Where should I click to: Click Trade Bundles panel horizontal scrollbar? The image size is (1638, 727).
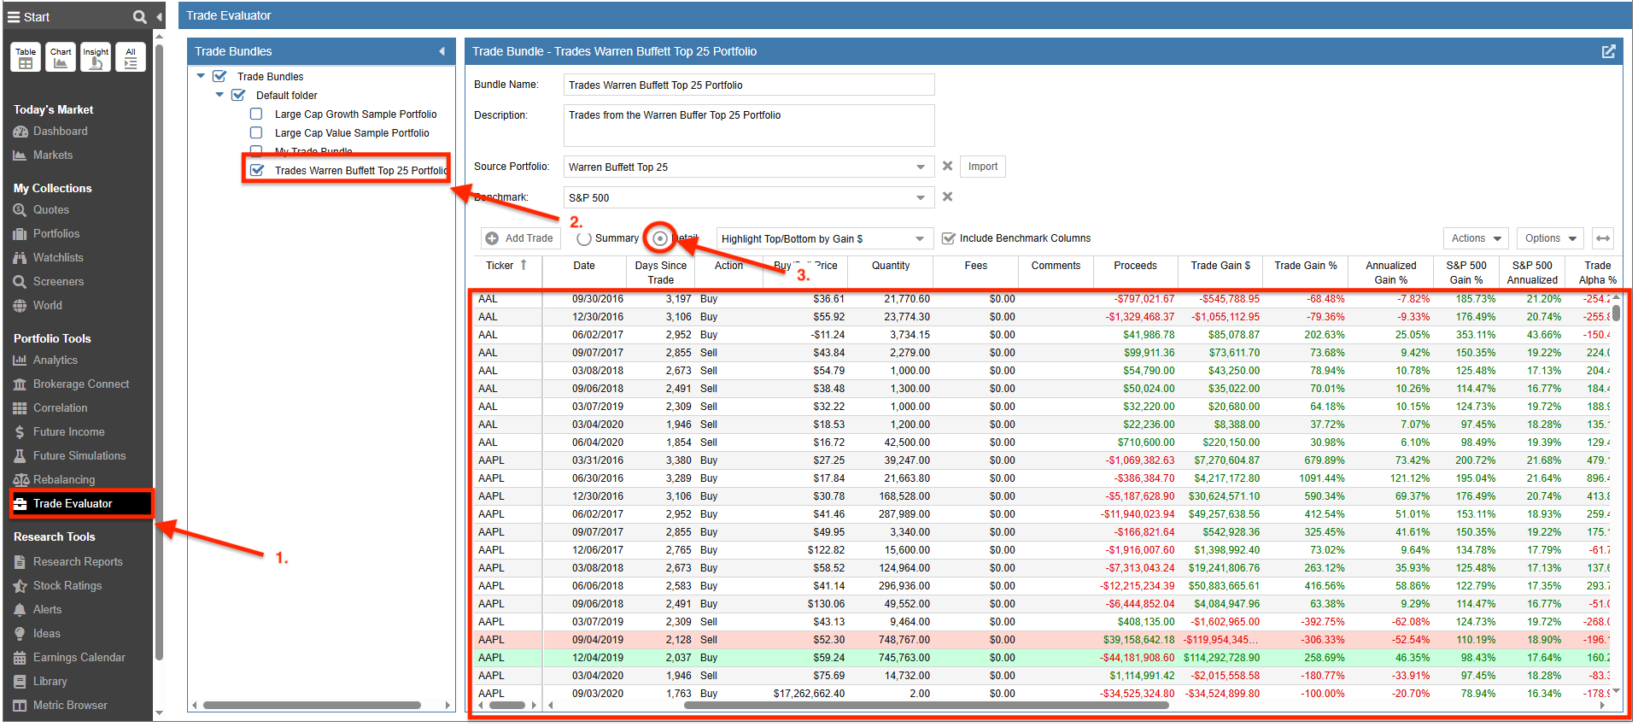(x=312, y=706)
